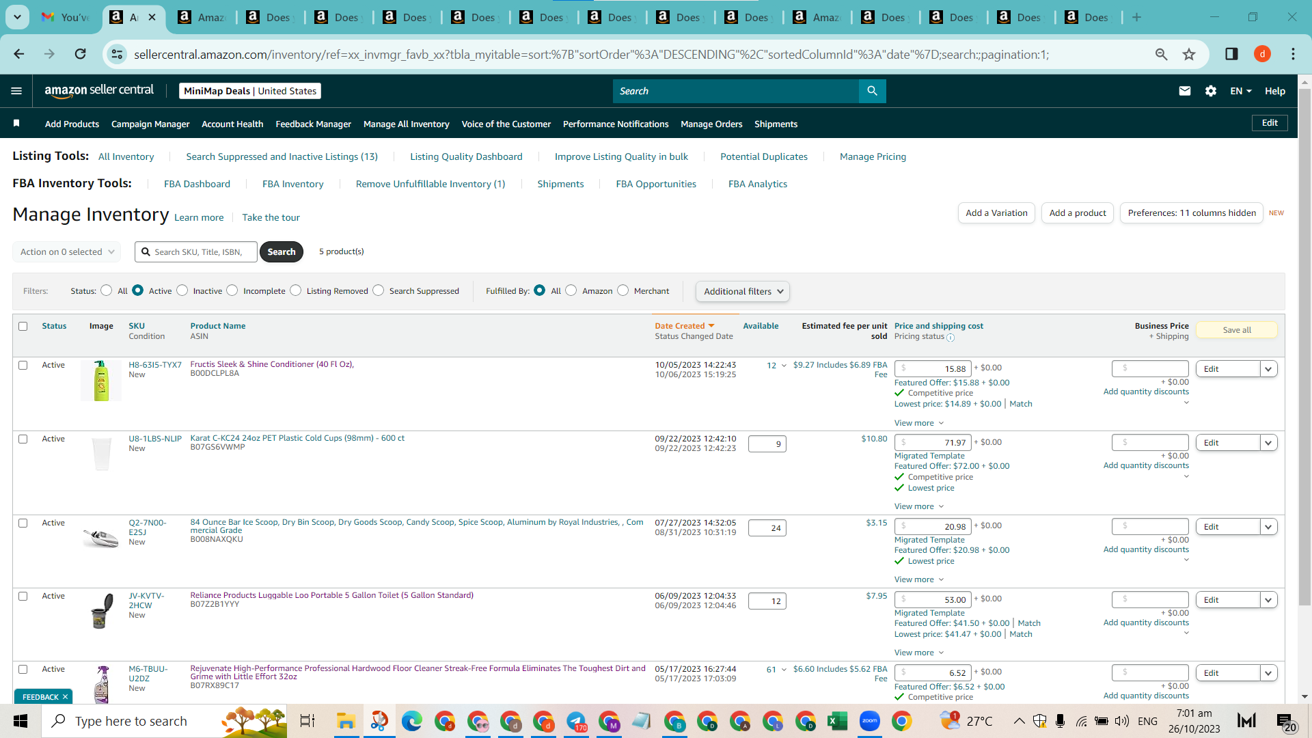Open the Seller Central hamburger menu

[16, 91]
